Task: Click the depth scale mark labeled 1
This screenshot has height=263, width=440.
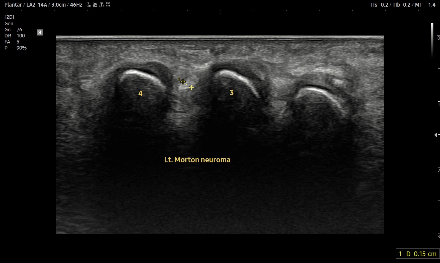Action: pos(439,104)
